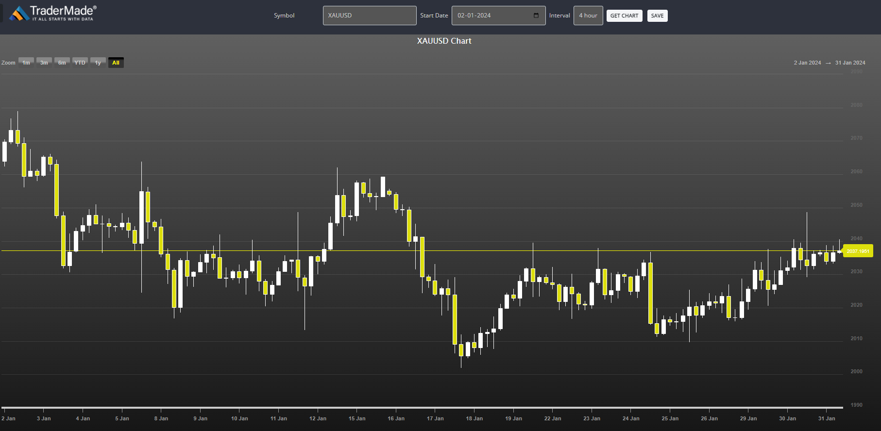
Task: Click the 16 Jan x-axis label
Action: click(x=396, y=418)
